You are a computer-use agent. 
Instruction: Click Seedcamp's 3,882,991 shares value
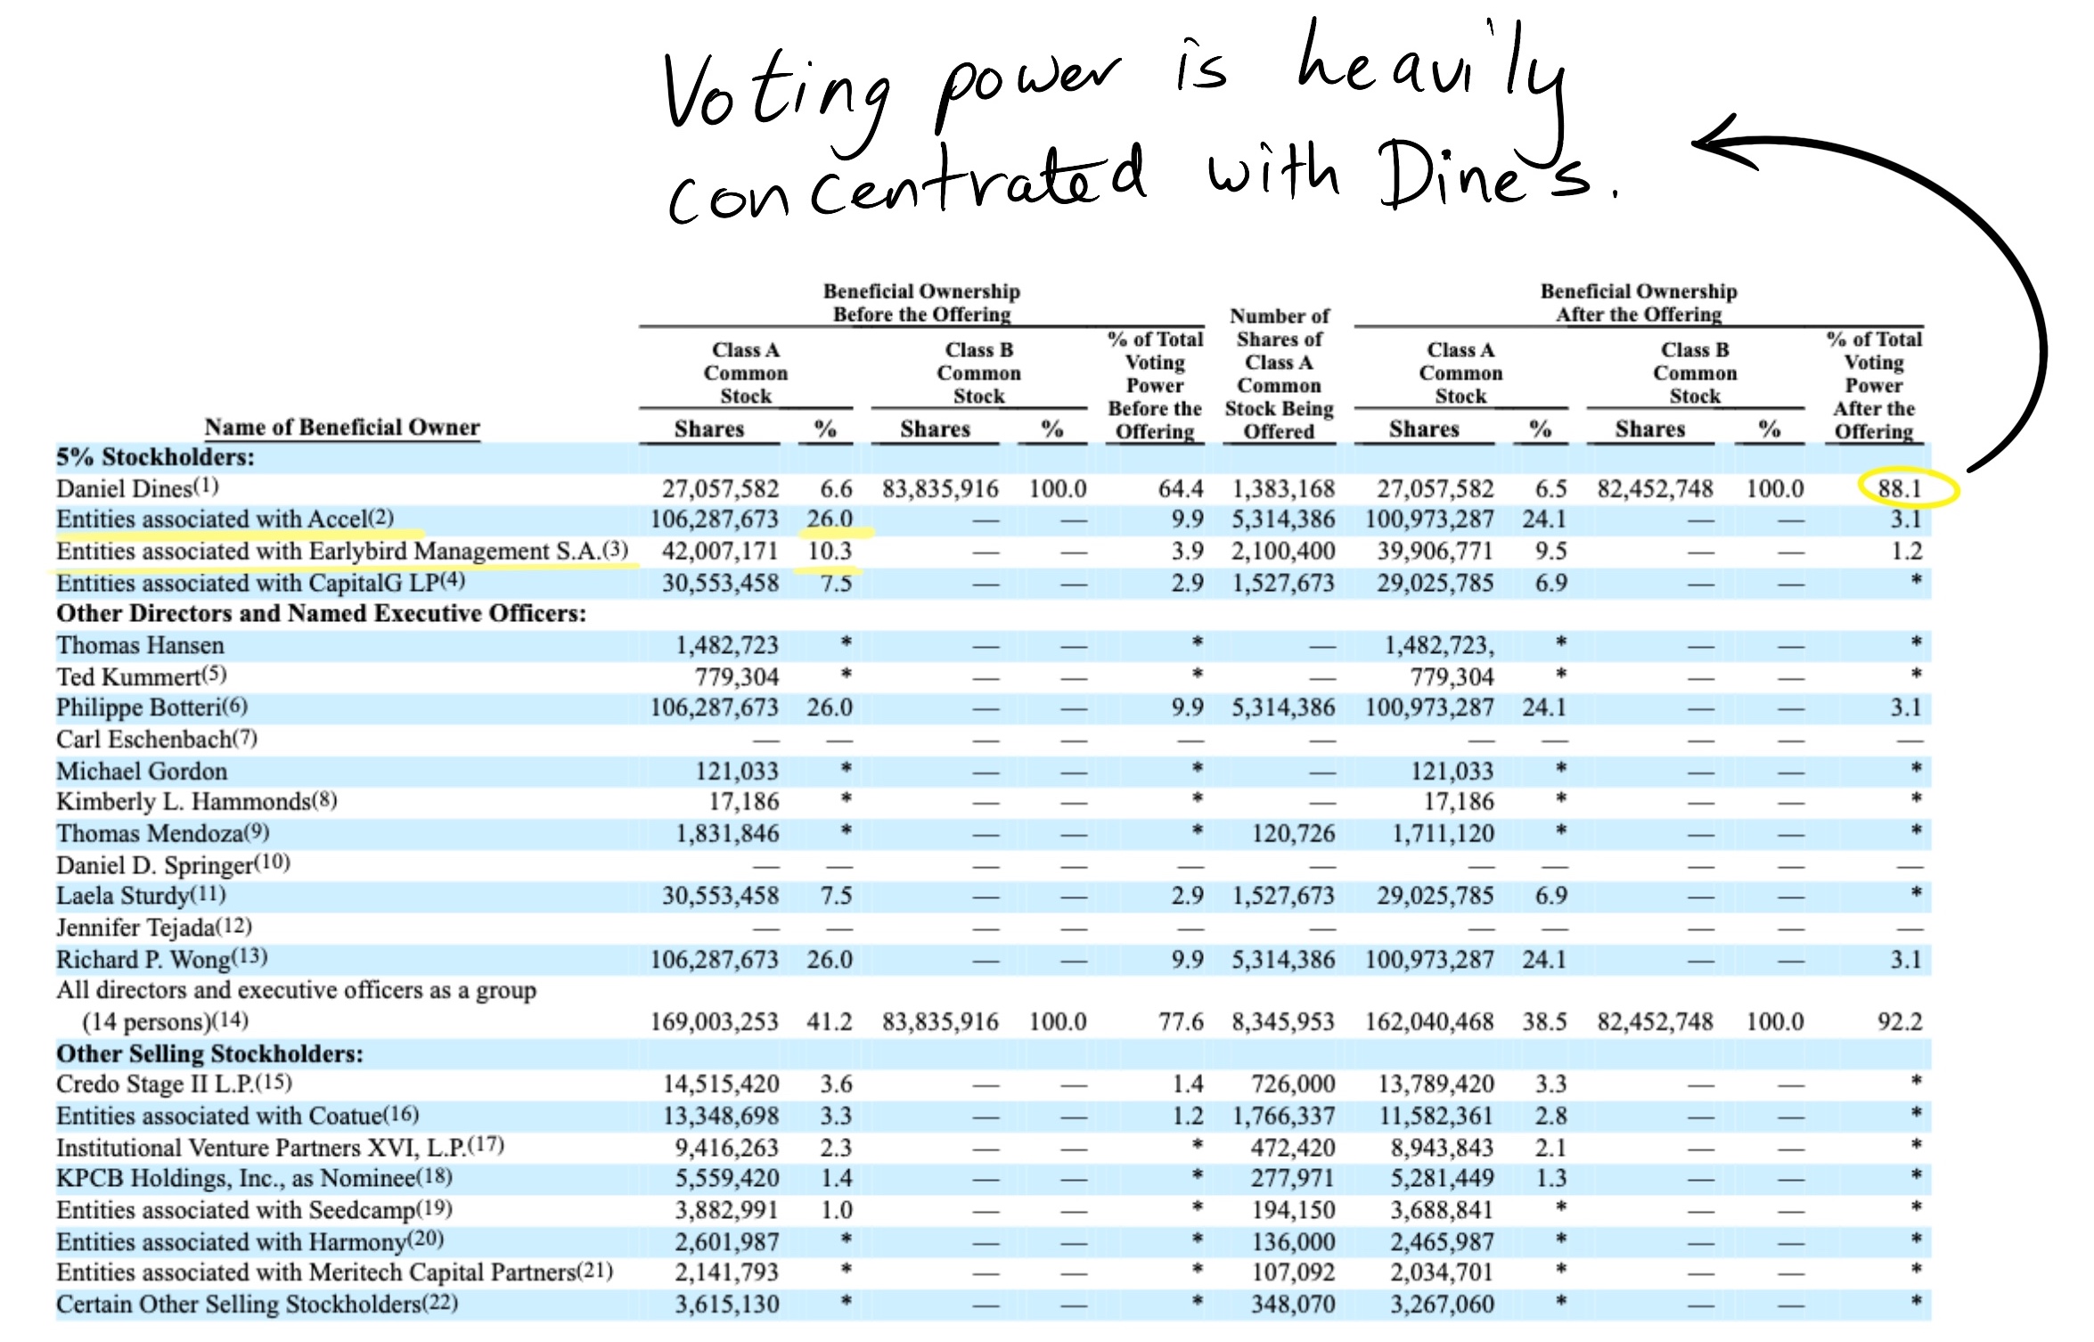coord(726,1210)
